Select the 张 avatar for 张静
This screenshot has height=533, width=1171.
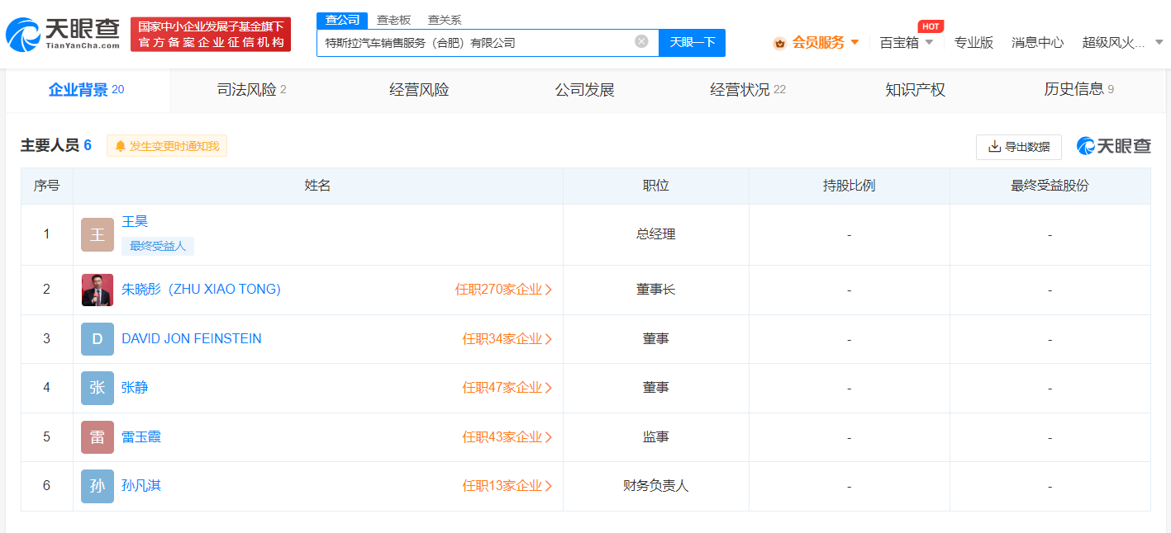(98, 388)
